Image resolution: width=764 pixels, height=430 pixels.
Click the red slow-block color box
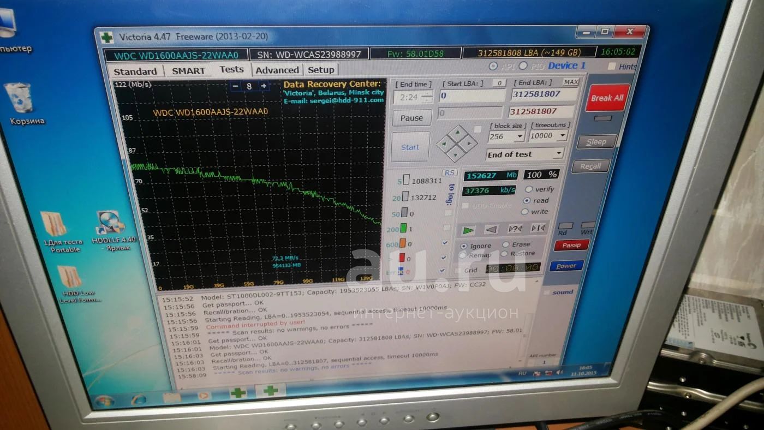(x=401, y=259)
